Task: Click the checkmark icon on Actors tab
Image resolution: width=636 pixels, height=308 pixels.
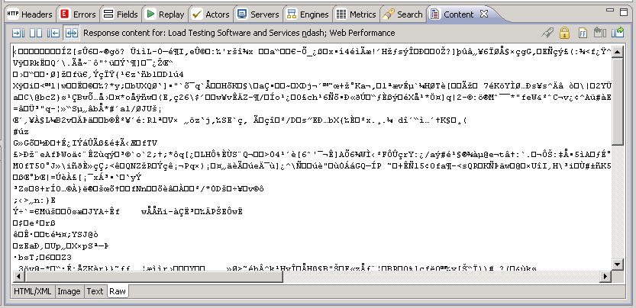Action: [x=197, y=14]
